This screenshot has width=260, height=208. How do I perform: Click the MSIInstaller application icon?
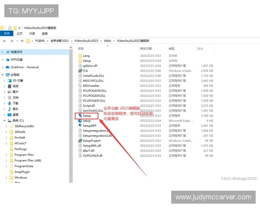click(x=80, y=86)
